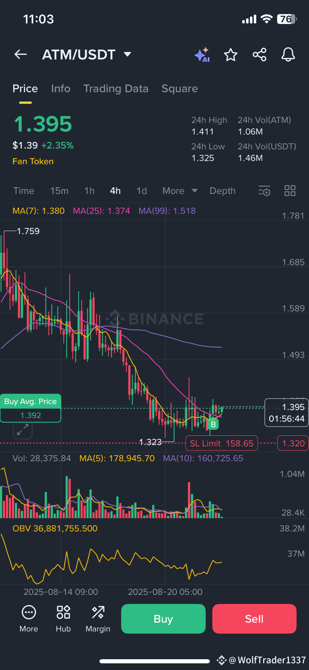Image resolution: width=309 pixels, height=670 pixels.
Task: Open the chart layout grid icon
Action: coord(290,191)
